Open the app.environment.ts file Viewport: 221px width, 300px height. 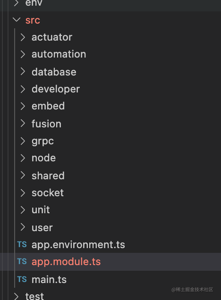point(78,245)
